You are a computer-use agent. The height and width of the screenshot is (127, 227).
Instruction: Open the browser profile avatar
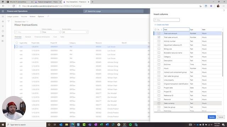218,6
